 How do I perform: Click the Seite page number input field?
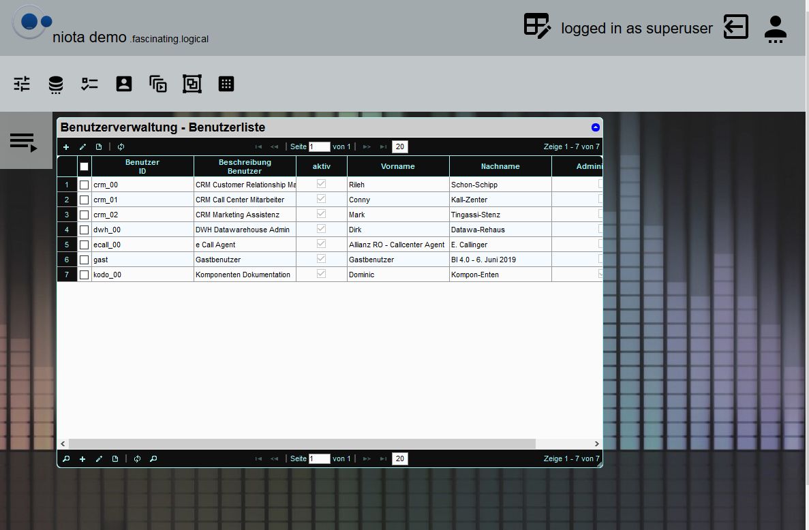click(x=318, y=146)
